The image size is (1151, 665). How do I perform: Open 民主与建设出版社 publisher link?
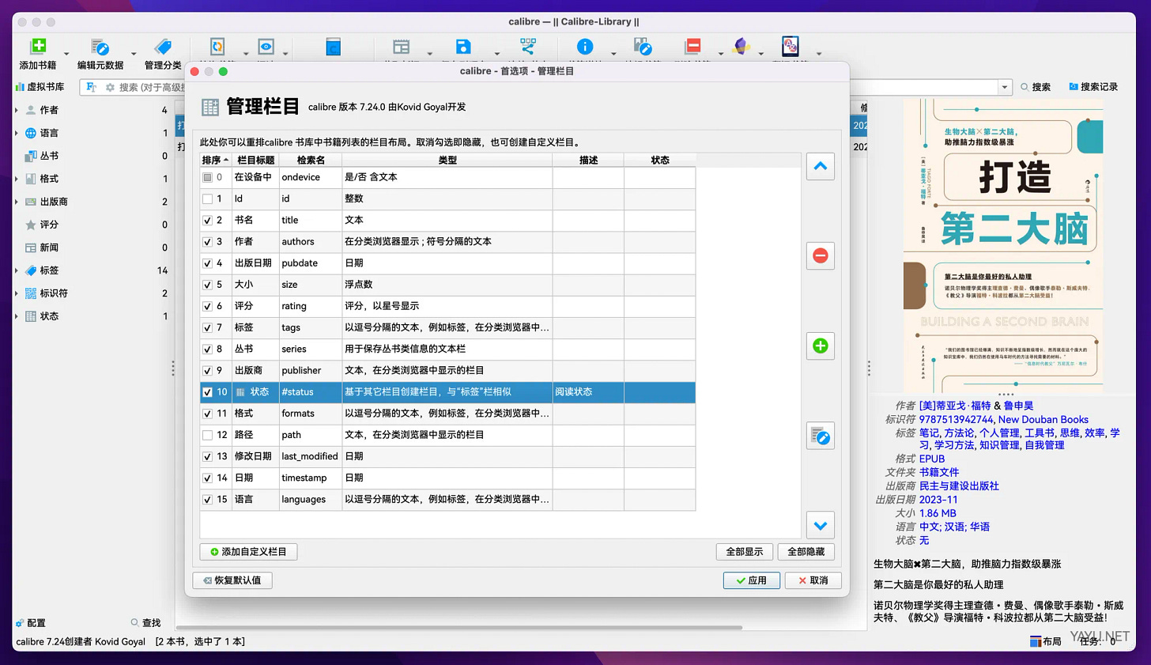coord(959,486)
